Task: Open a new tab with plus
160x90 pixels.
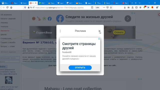Action: pos(136,3)
